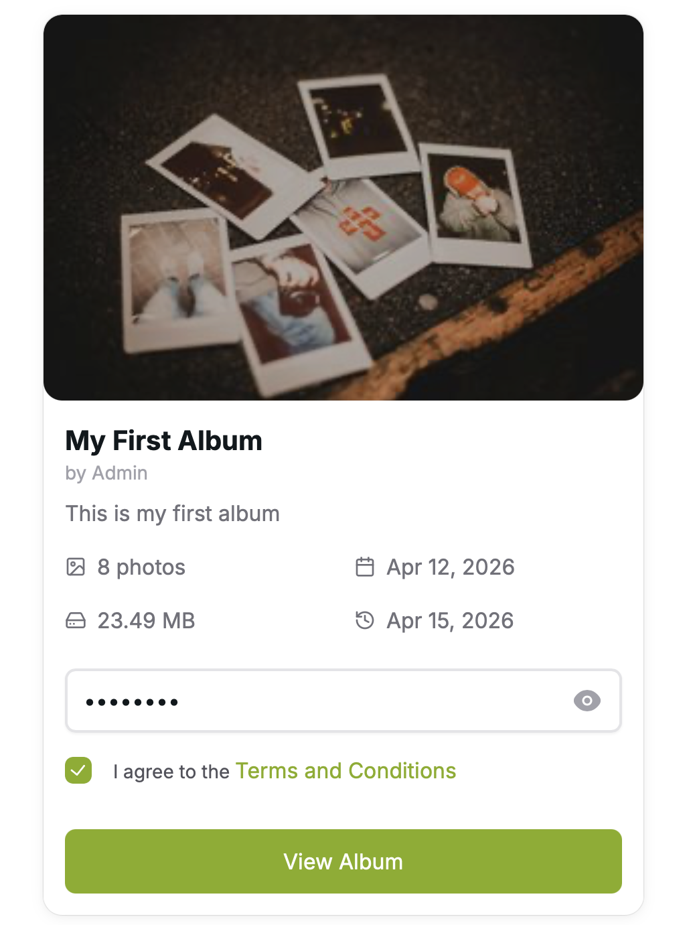Focus the album password input field
693x925 pixels.
(321, 701)
